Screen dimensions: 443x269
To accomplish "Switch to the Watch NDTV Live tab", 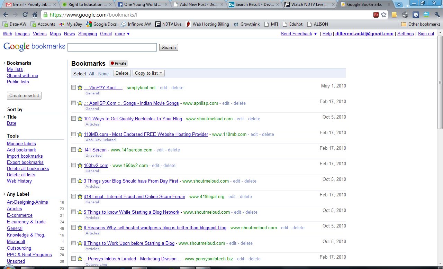I will point(309,4).
